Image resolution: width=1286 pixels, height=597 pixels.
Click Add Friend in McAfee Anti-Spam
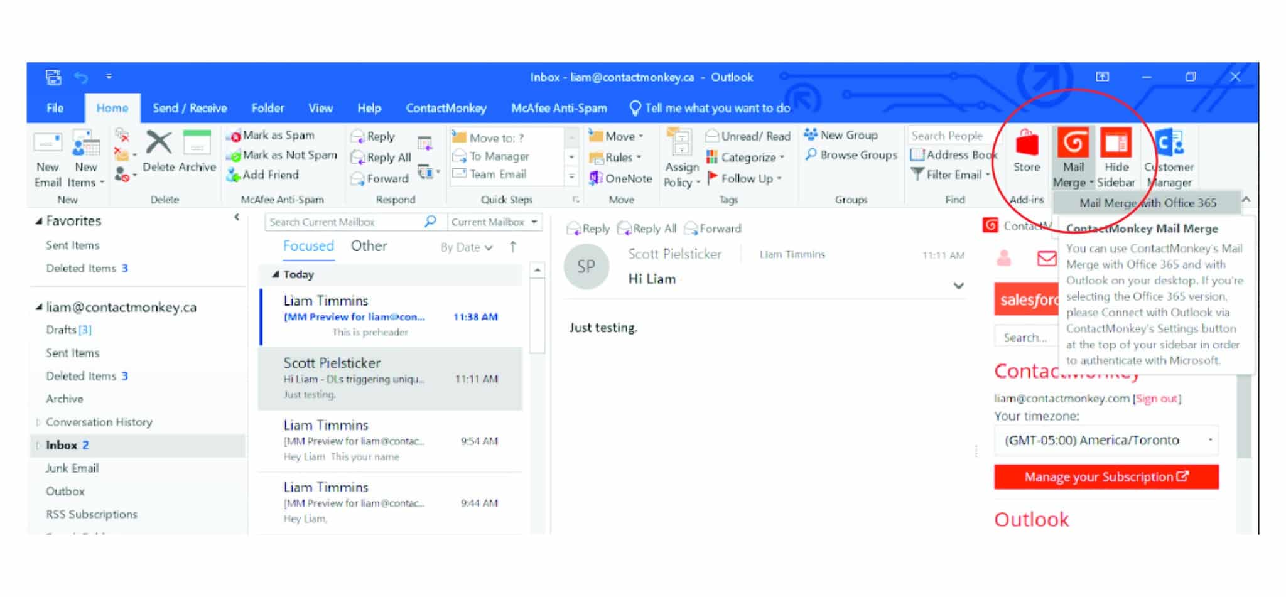point(263,175)
